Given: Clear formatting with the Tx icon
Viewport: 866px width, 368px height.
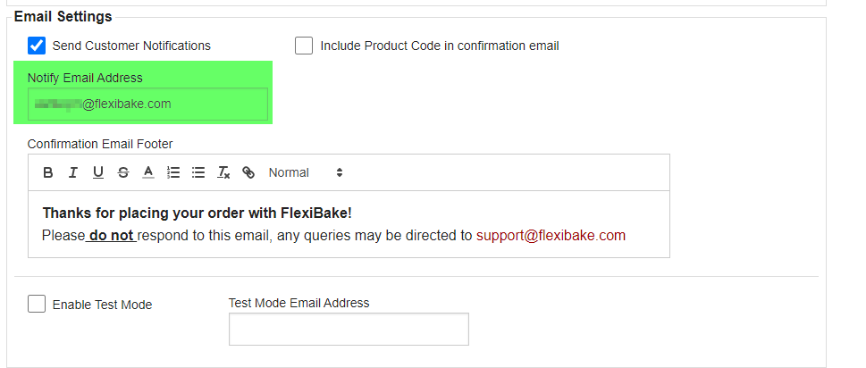Looking at the screenshot, I should pos(223,172).
